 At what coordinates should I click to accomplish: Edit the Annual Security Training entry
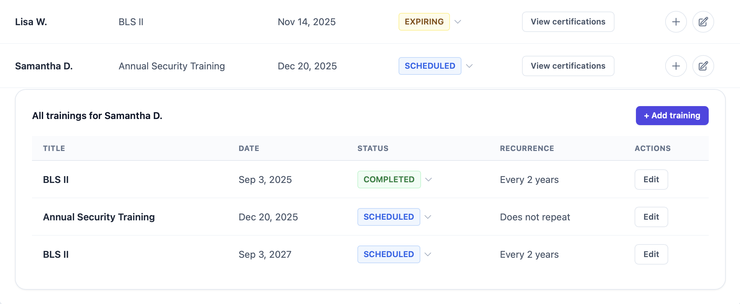tap(651, 217)
